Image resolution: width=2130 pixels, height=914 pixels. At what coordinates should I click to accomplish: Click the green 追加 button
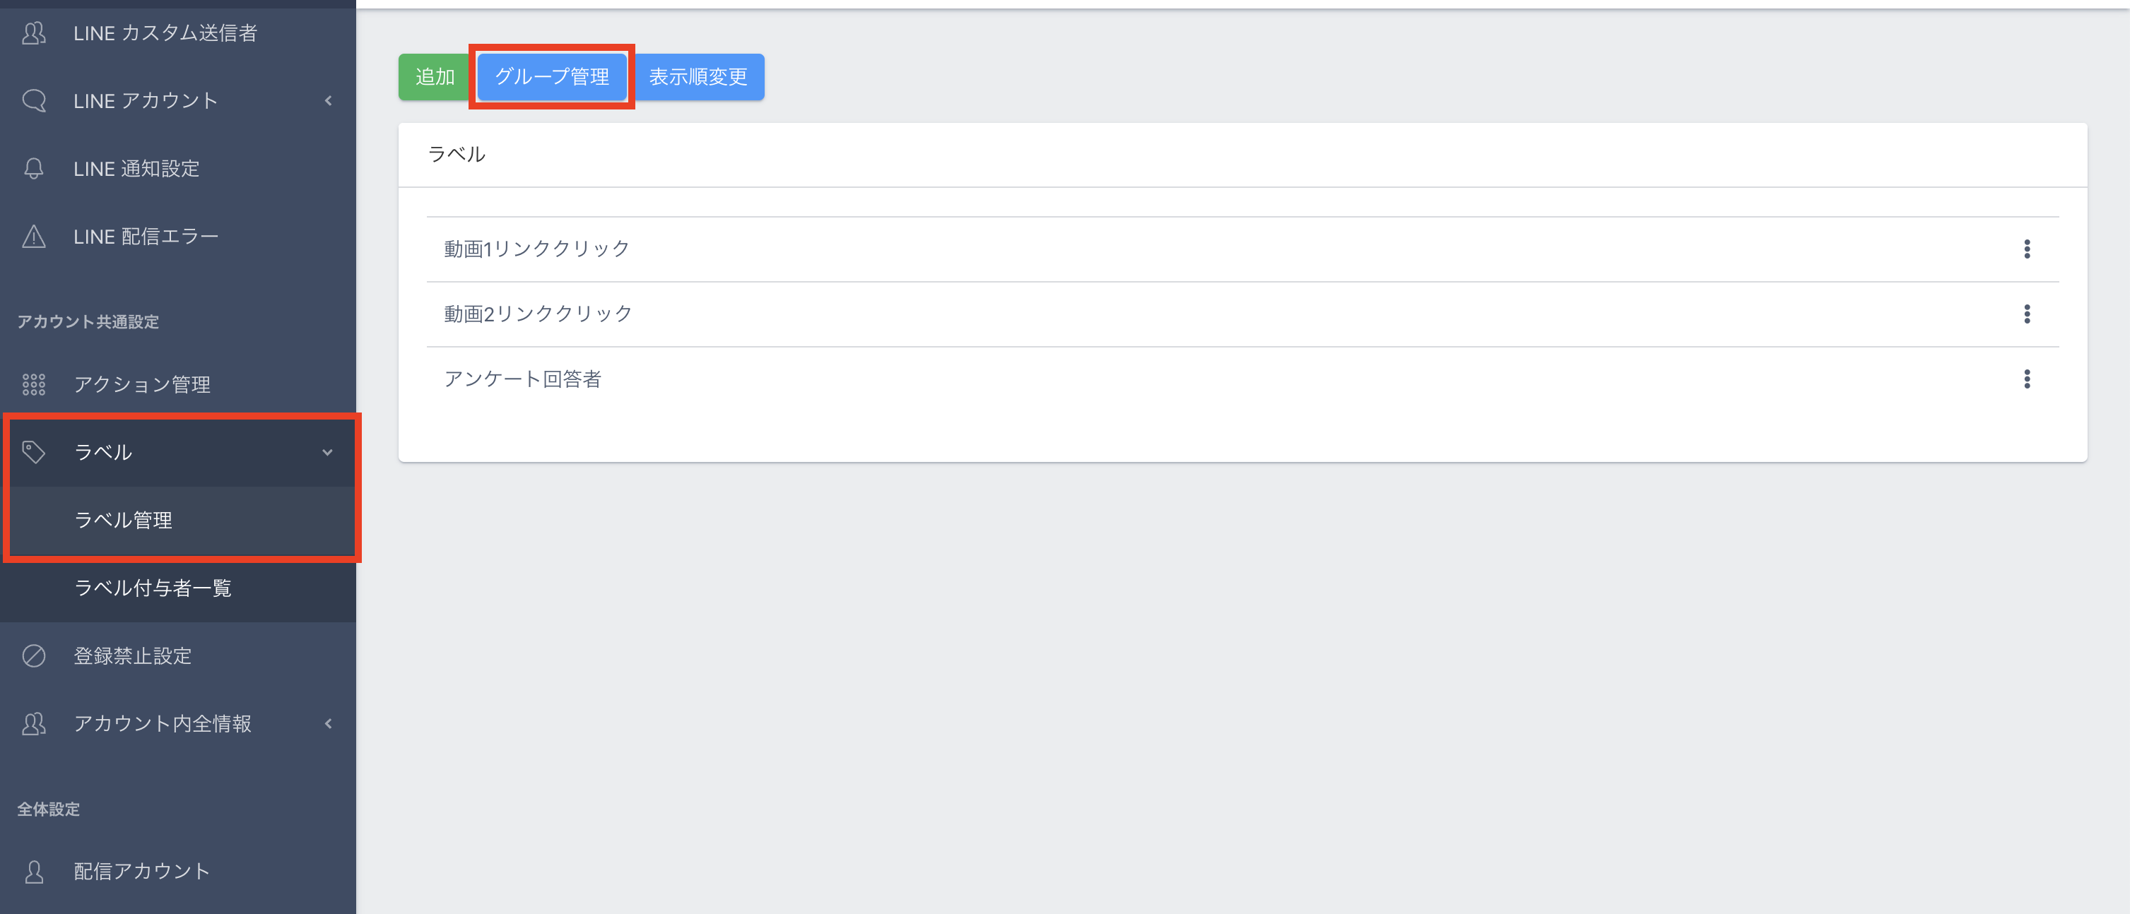click(435, 77)
